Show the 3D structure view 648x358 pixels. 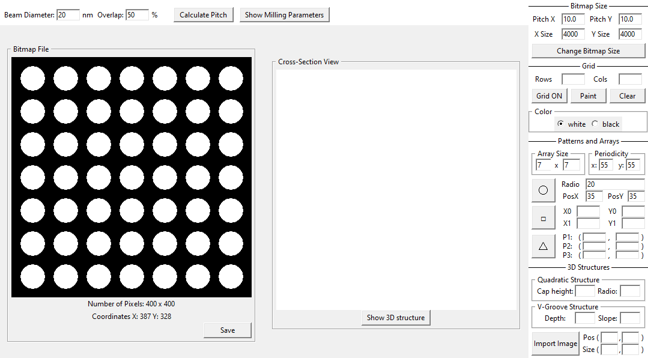click(396, 318)
